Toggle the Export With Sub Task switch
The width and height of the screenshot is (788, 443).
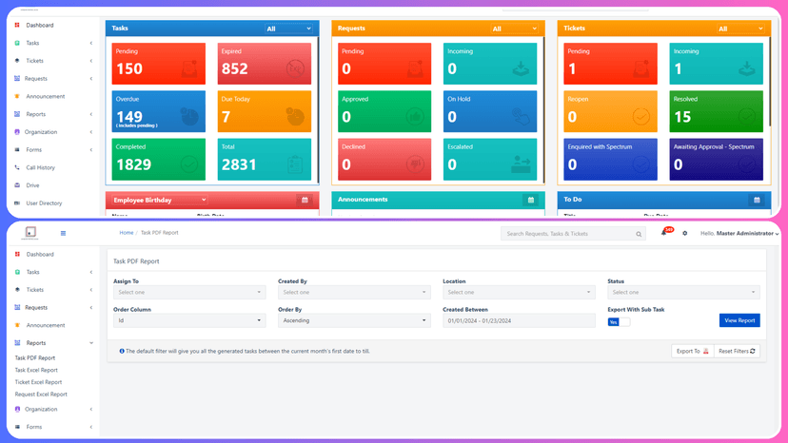coord(619,322)
